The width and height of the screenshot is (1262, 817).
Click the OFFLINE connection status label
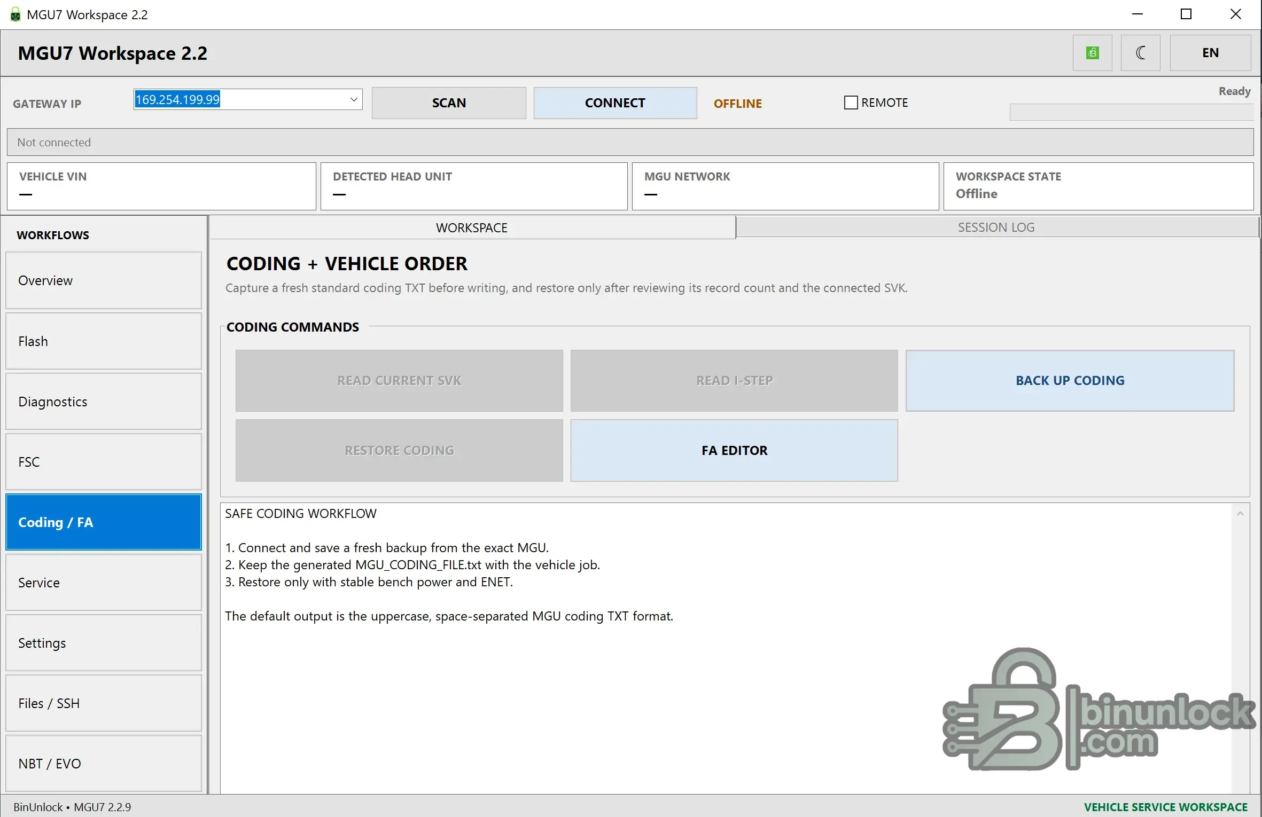tap(738, 104)
